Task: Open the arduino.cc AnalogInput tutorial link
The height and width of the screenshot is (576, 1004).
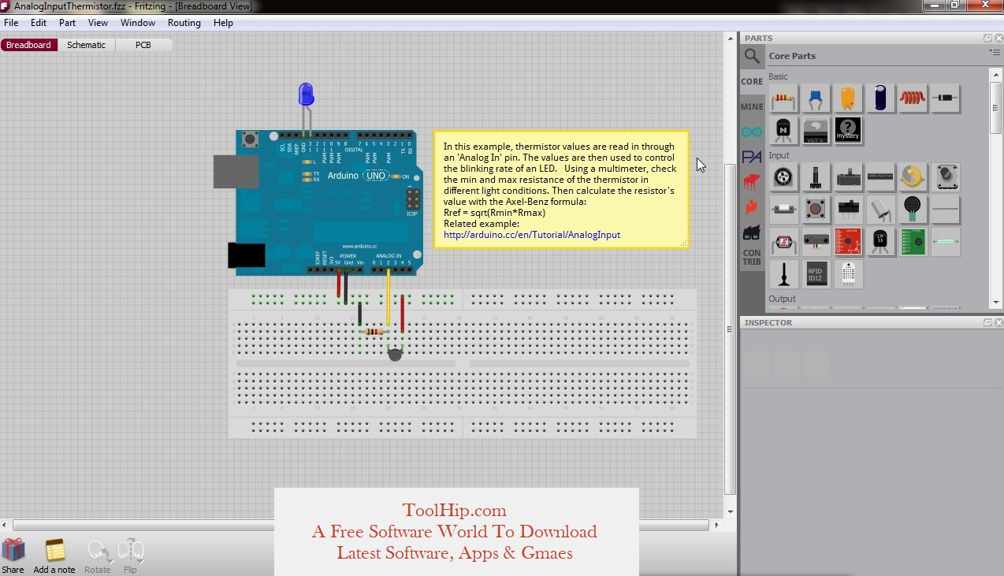Action: 532,235
